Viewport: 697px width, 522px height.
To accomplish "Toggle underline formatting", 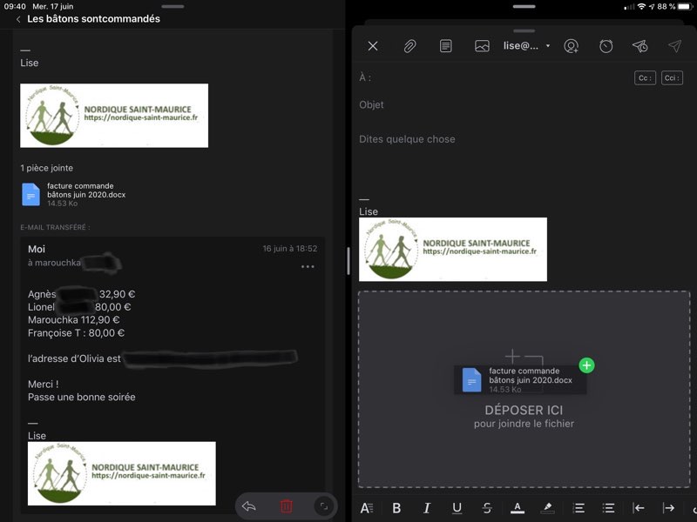I will (457, 508).
